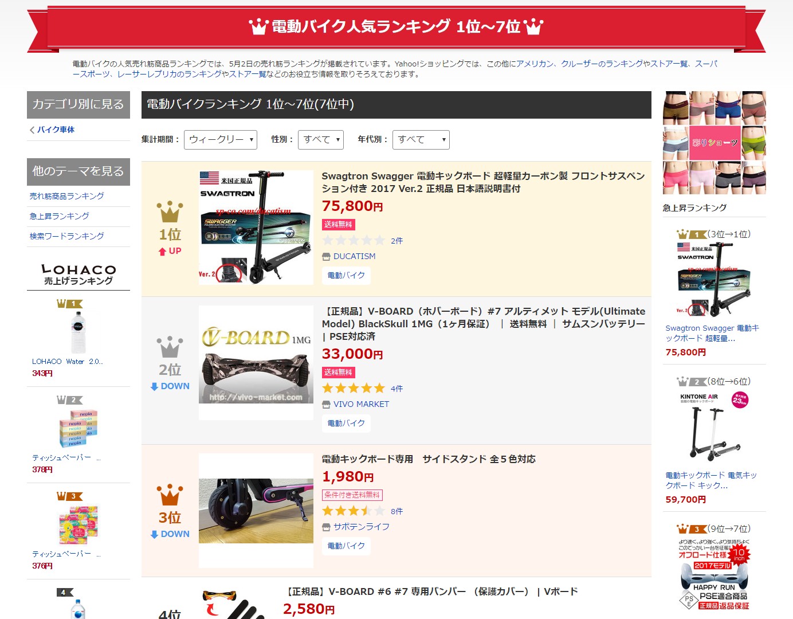Click the 59,700円 price in sidebar
793x619 pixels.
tap(685, 500)
